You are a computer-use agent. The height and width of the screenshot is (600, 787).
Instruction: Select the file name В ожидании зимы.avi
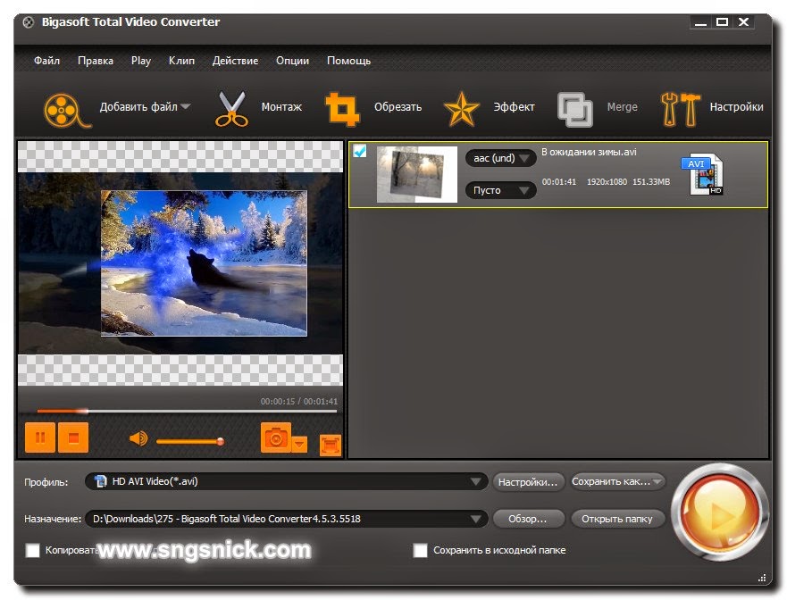[589, 152]
